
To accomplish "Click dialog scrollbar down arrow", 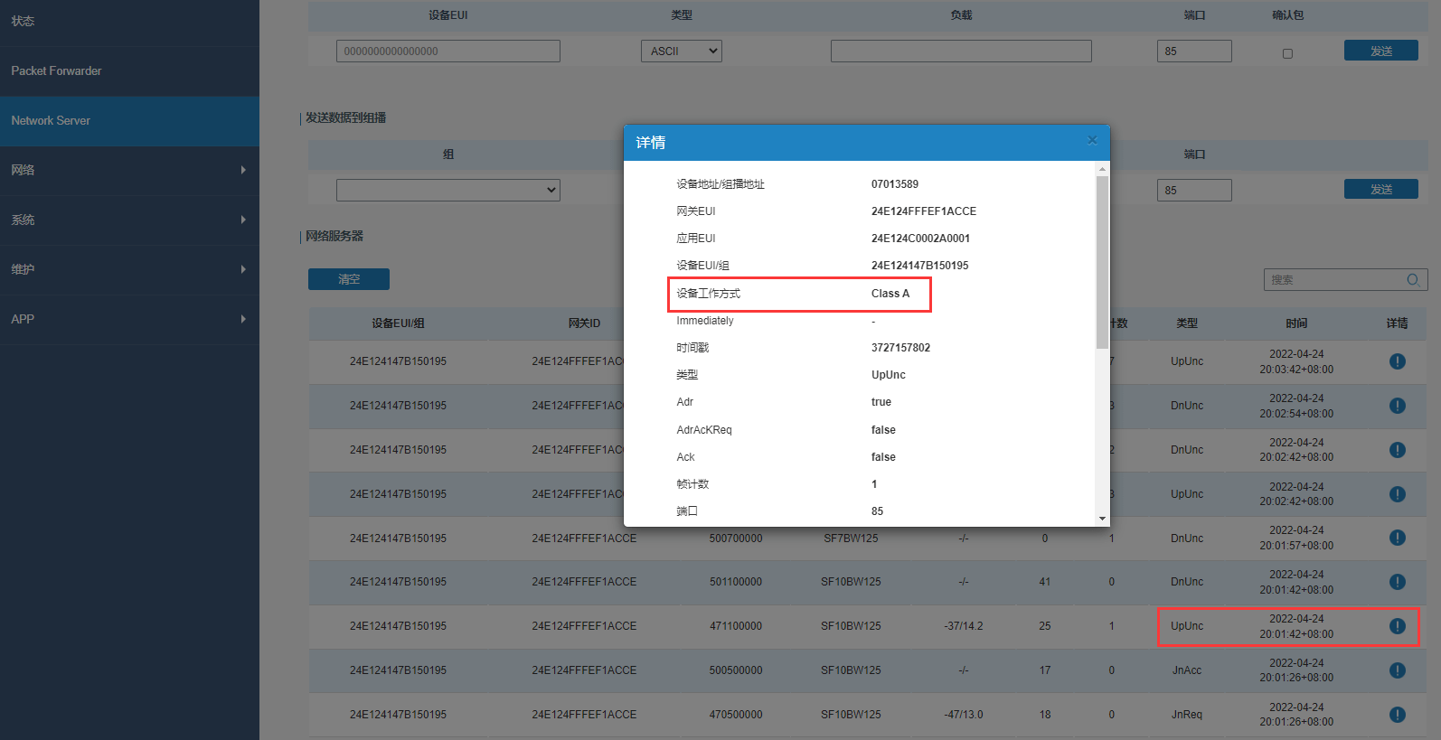I will [x=1102, y=519].
